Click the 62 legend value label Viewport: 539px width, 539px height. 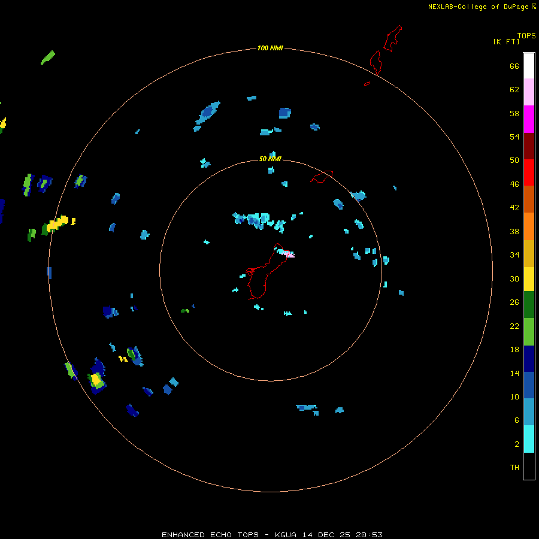coord(514,89)
